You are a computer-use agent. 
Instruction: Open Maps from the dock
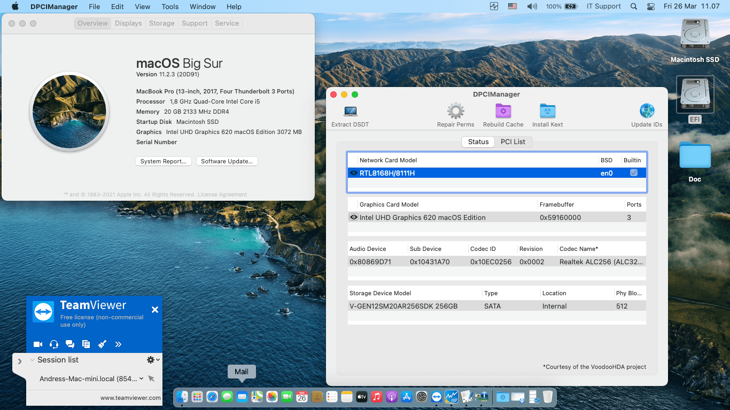[257, 397]
